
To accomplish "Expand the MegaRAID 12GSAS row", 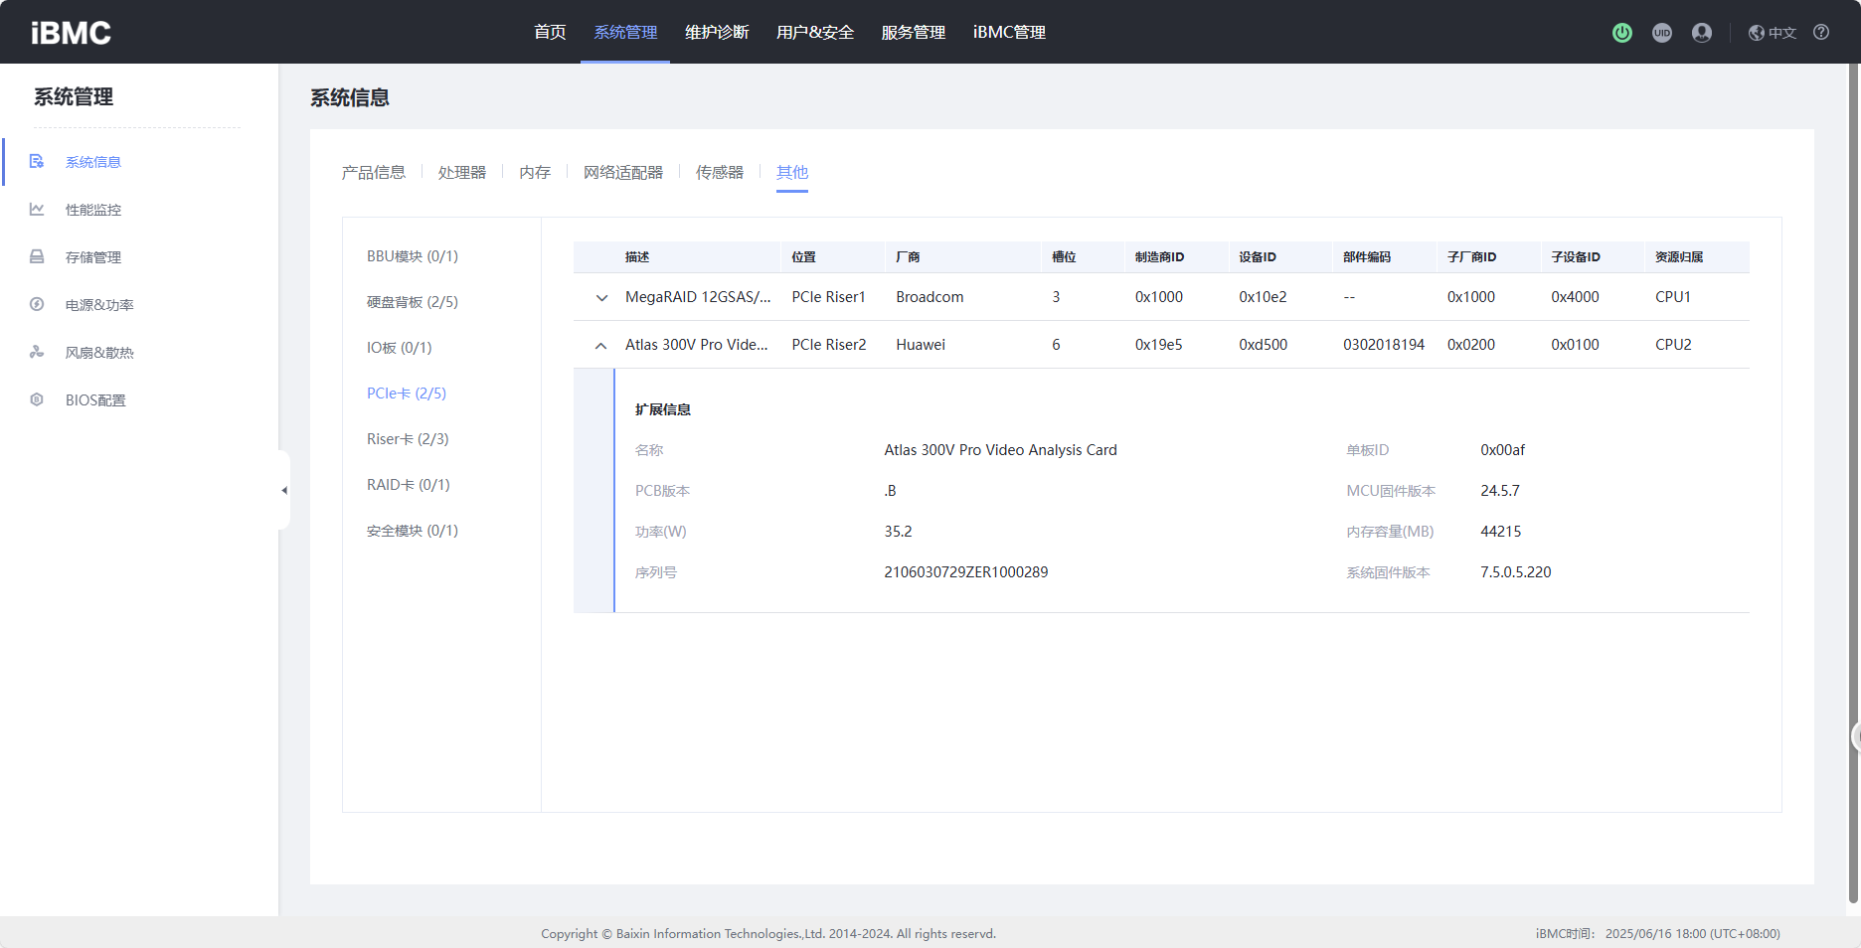I will pyautogui.click(x=601, y=297).
